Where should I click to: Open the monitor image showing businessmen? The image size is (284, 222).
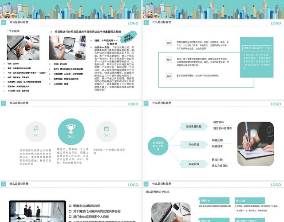[x=37, y=211]
